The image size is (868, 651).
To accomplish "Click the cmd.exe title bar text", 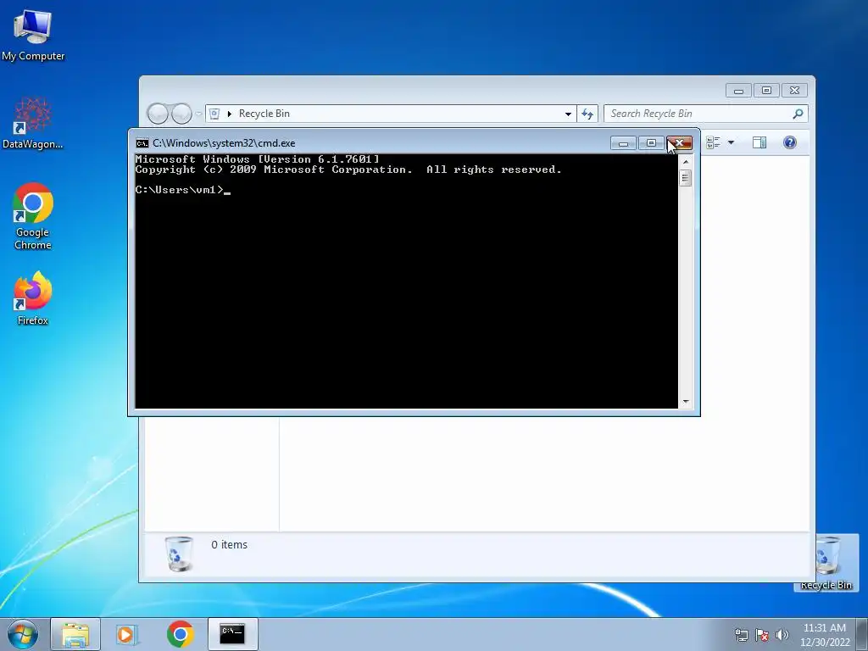I will (224, 143).
